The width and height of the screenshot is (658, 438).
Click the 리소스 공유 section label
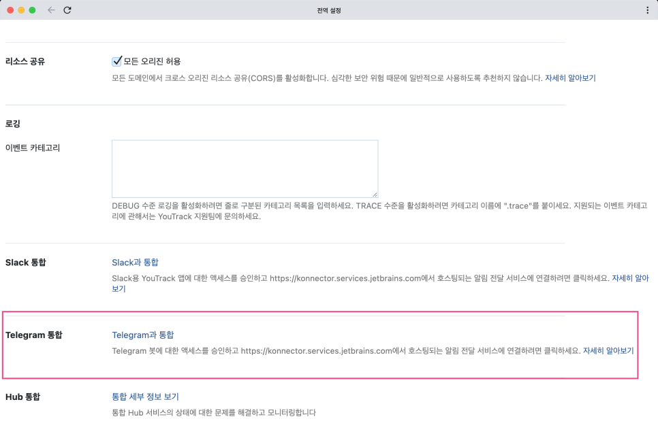(x=25, y=61)
